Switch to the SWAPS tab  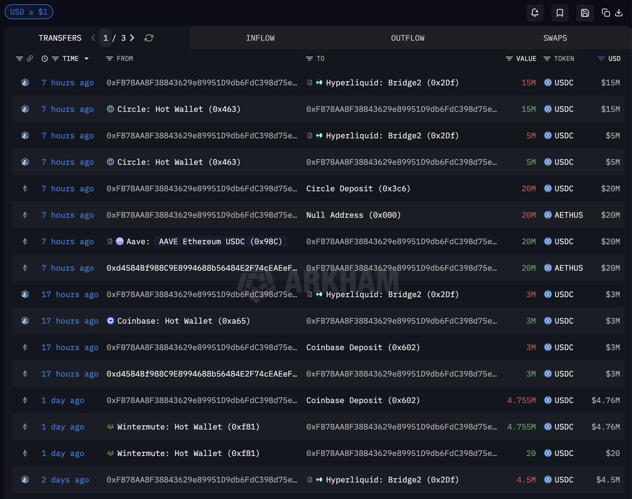555,38
